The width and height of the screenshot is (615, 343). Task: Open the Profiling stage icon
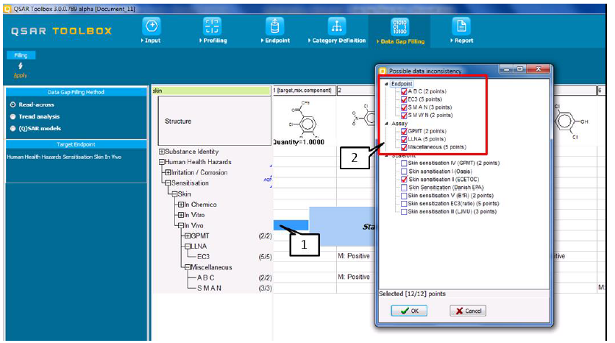(x=212, y=26)
